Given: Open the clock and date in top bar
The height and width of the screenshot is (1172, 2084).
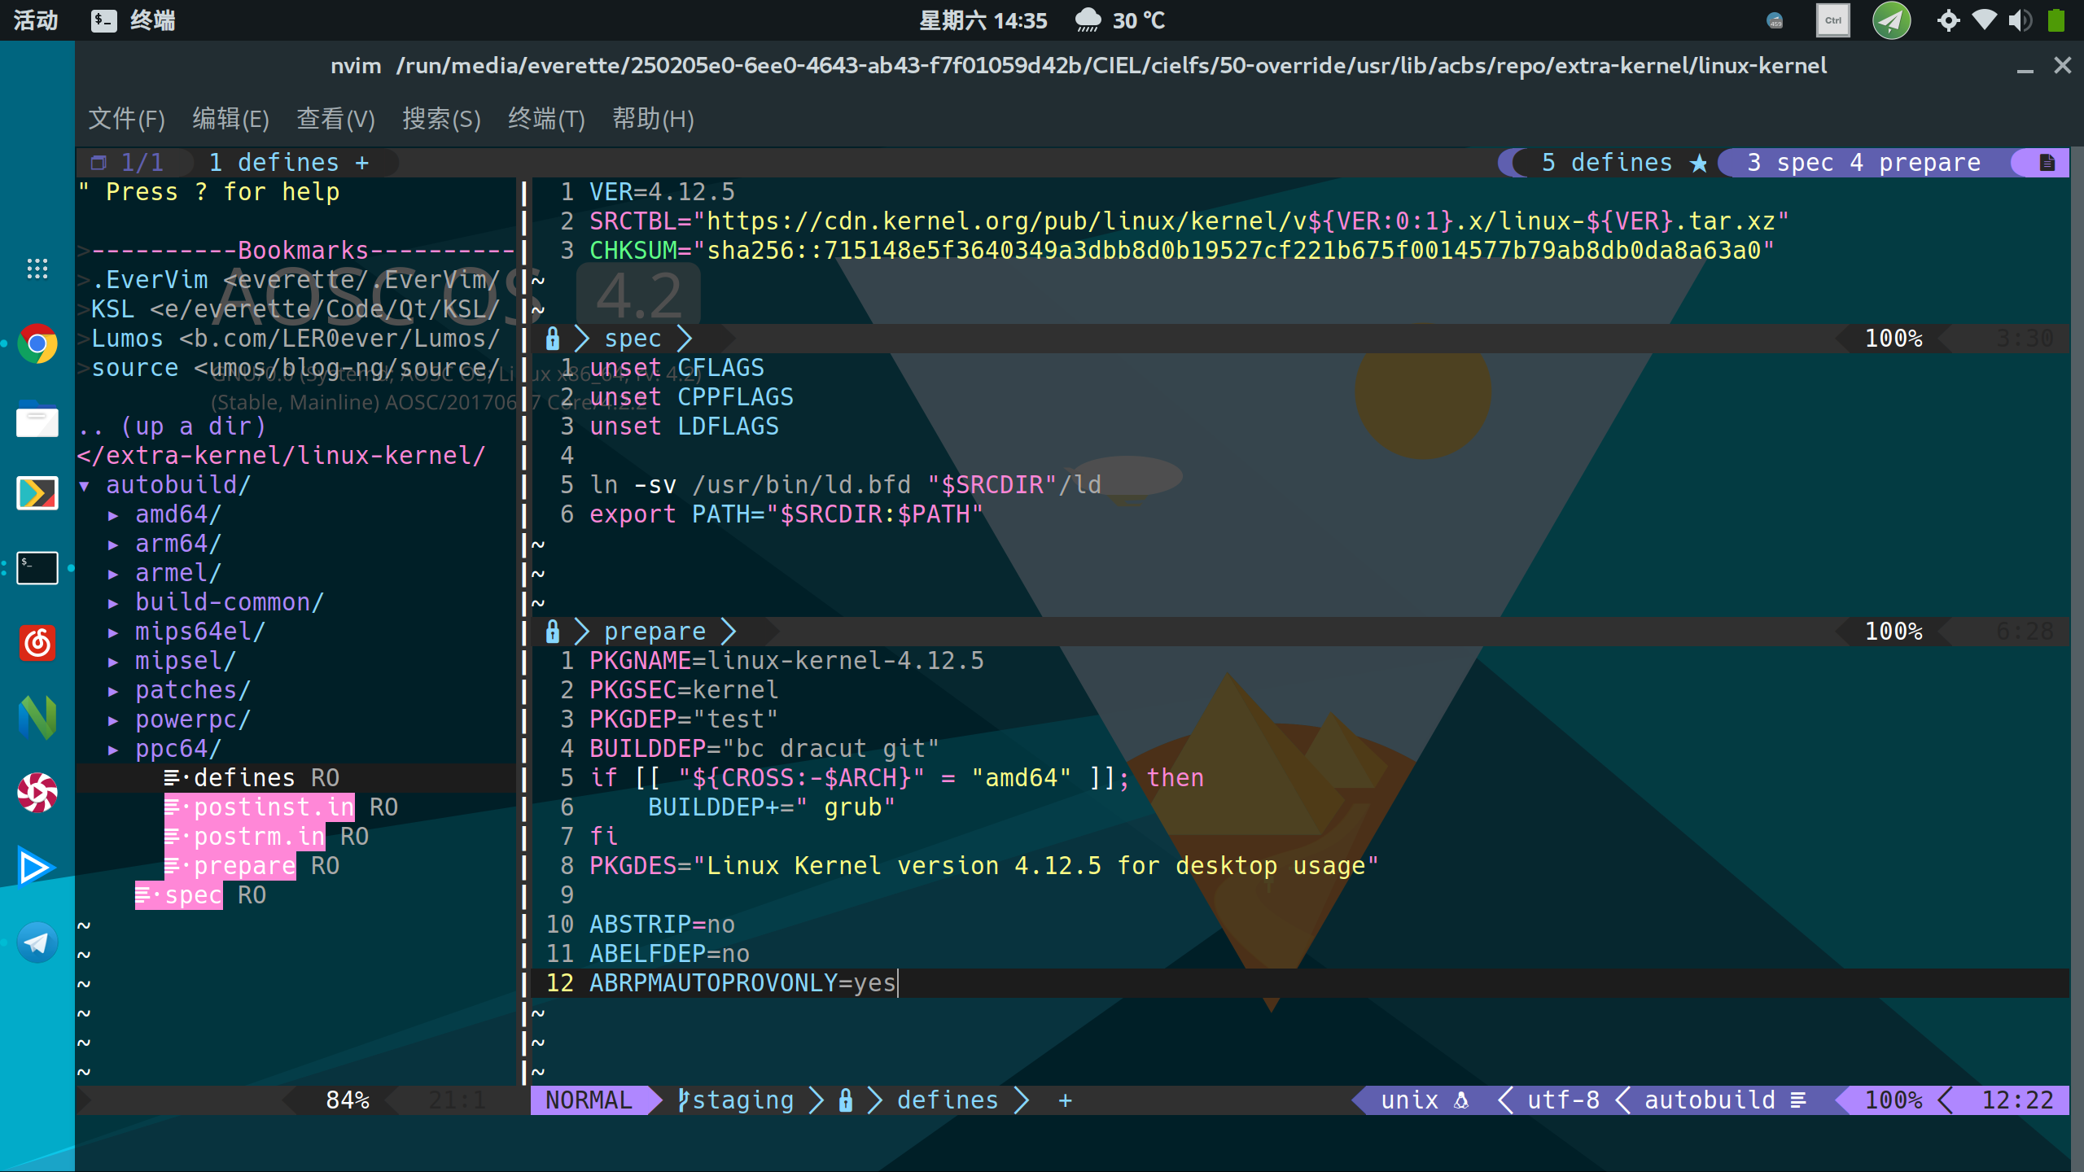Looking at the screenshot, I should [983, 20].
